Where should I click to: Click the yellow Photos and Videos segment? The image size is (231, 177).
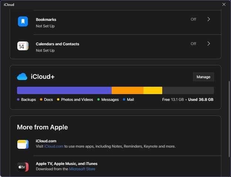click(x=153, y=90)
